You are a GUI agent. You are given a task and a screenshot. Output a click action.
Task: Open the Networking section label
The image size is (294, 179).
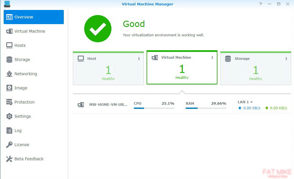coord(26,74)
